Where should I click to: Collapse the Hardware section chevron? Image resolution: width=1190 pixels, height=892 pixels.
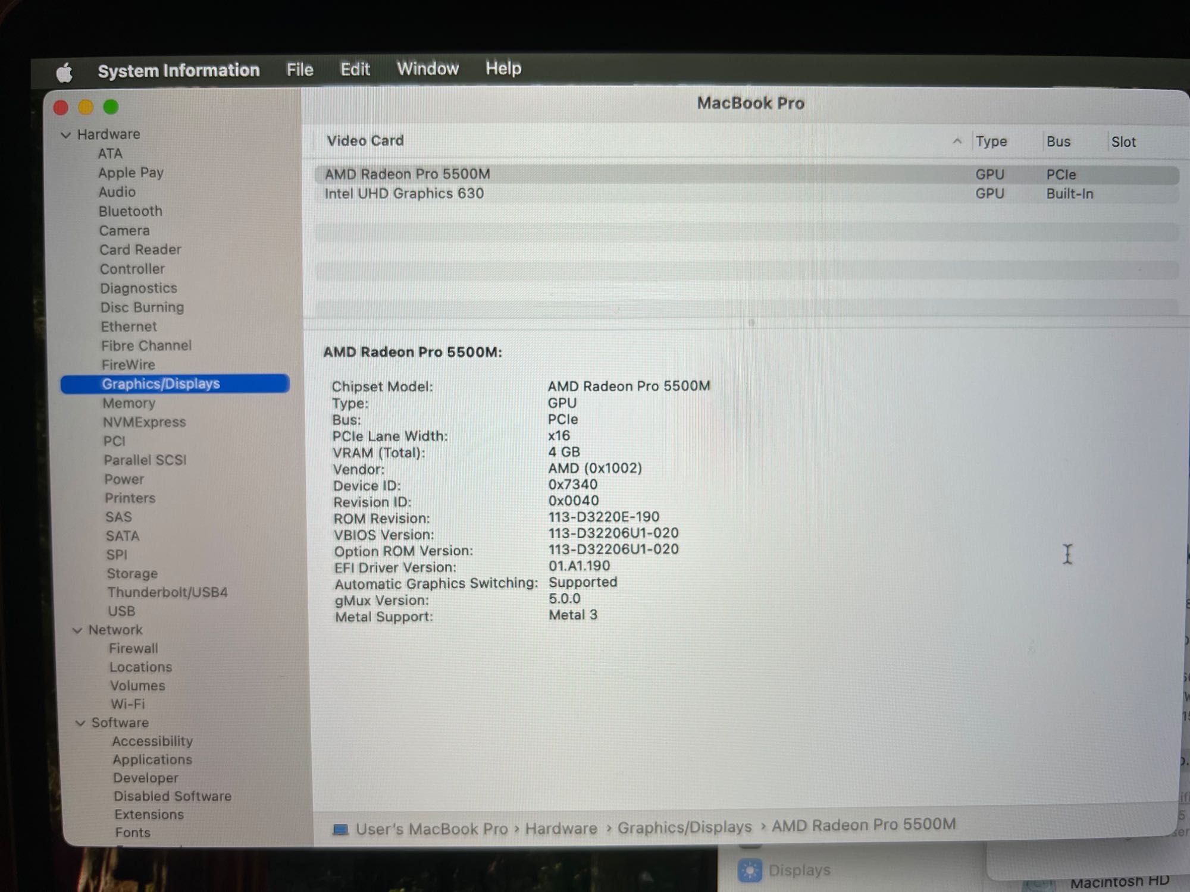pyautogui.click(x=66, y=135)
